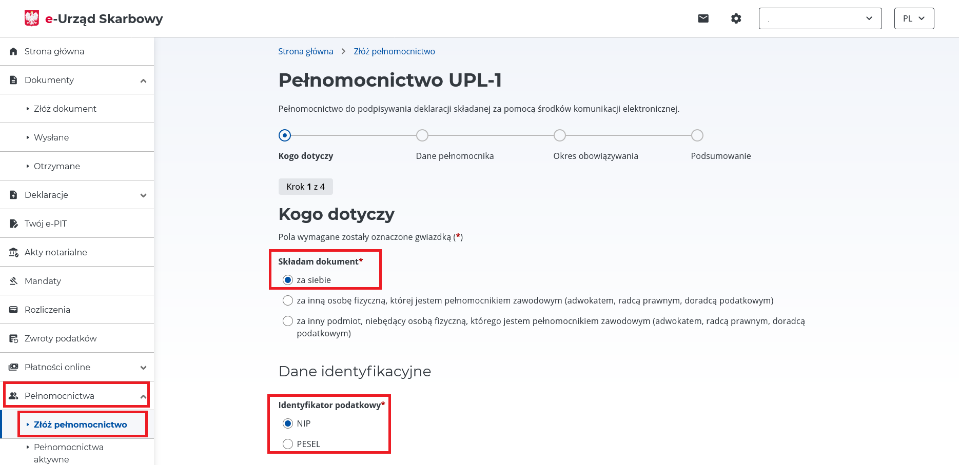The width and height of the screenshot is (959, 465).
Task: Open the PL language dropdown
Action: click(914, 18)
